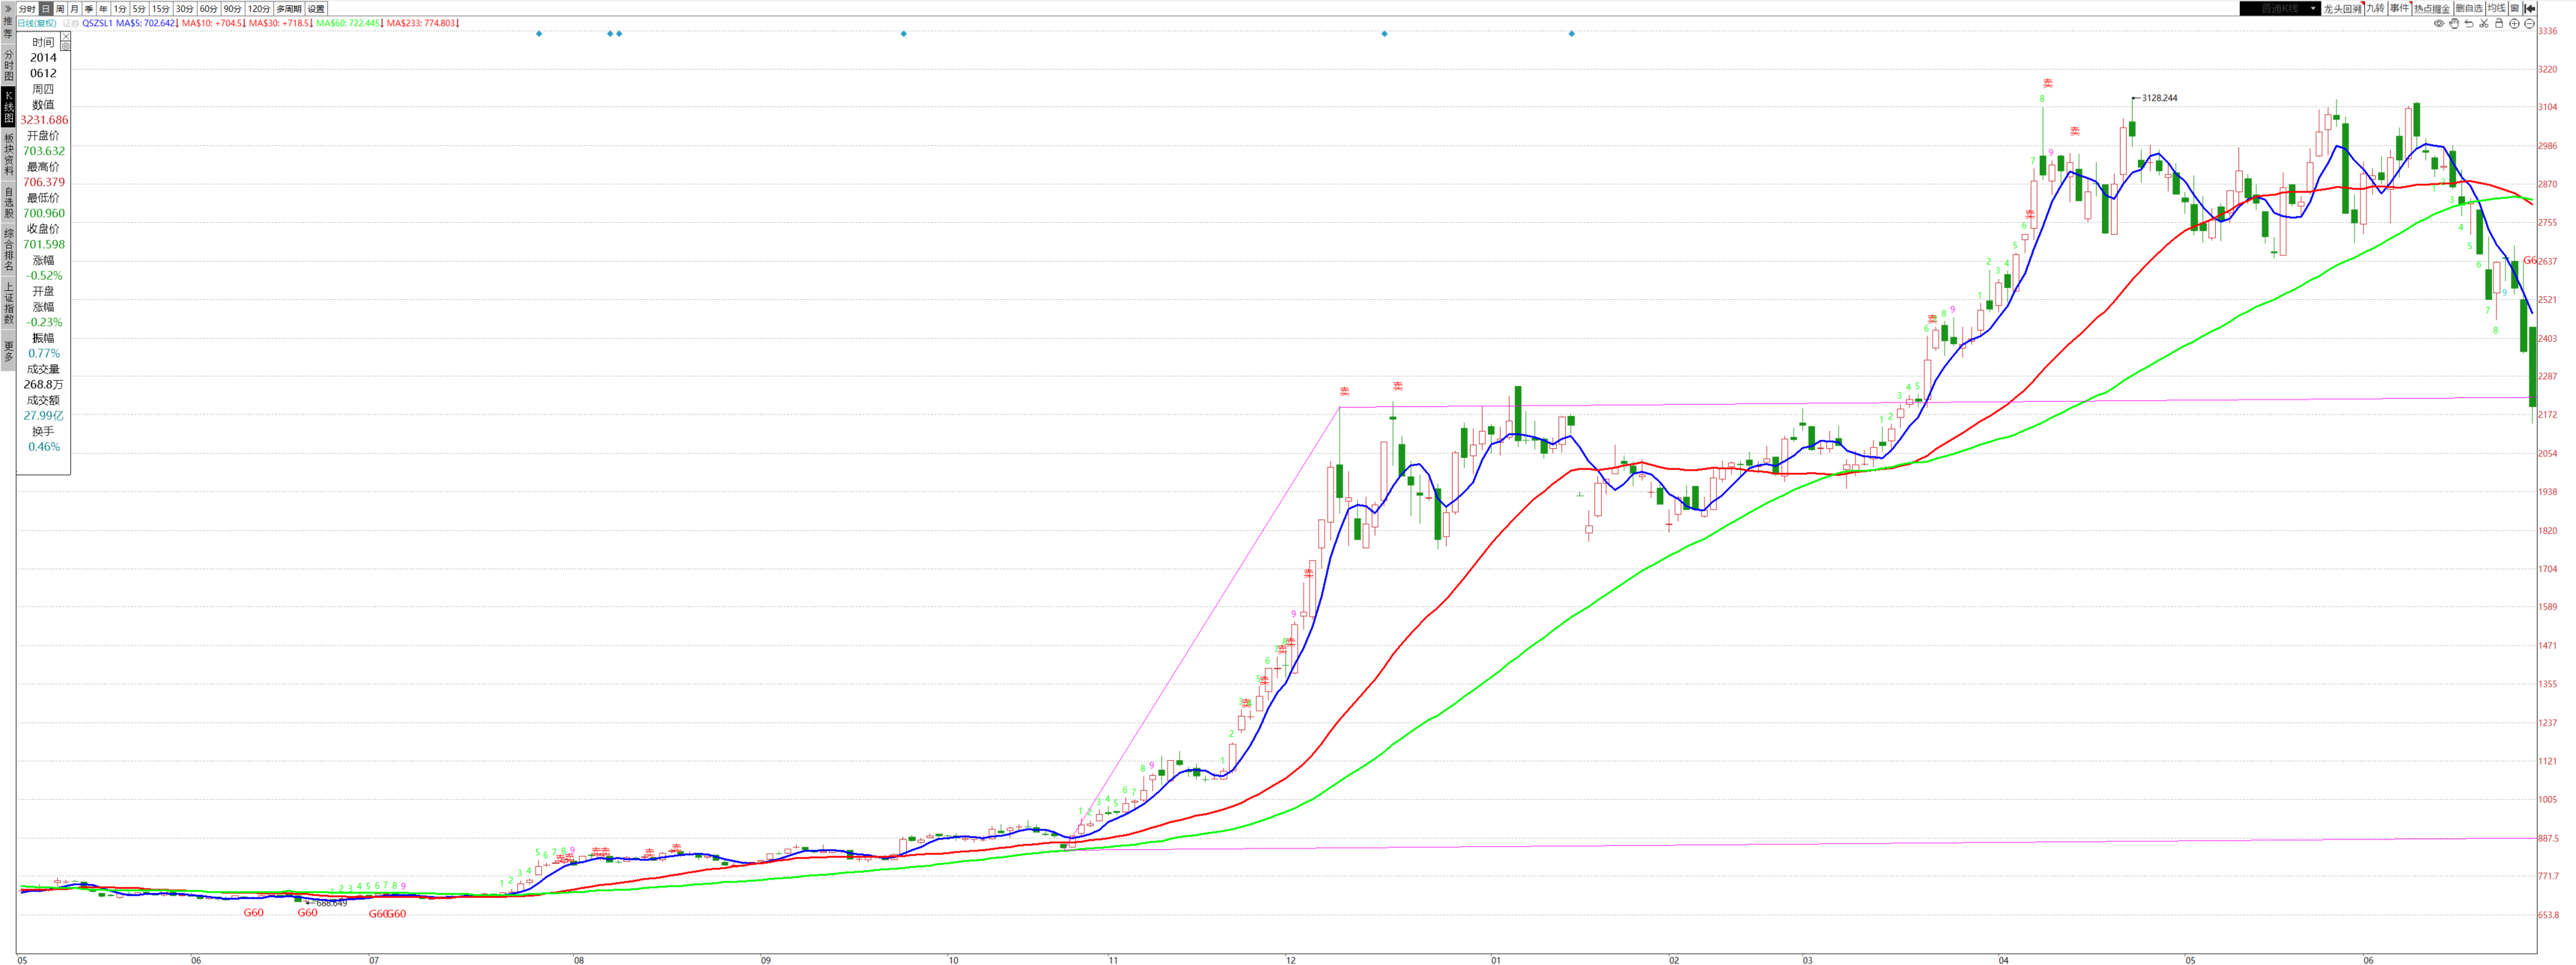This screenshot has width=2576, height=965.
Task: Click the 日线(复权) adjustment label
Action: pos(37,23)
